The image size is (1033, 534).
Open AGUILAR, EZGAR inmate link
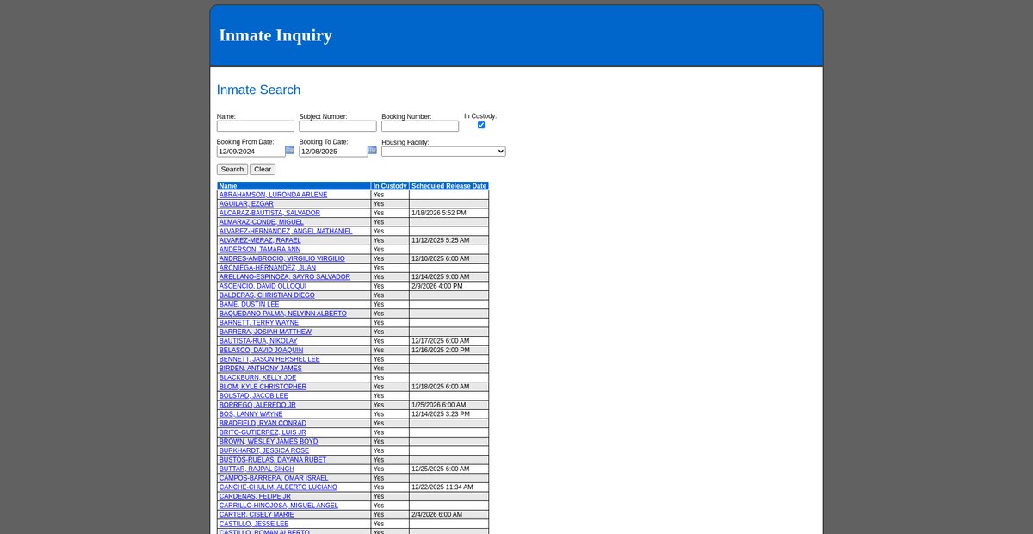[246, 204]
